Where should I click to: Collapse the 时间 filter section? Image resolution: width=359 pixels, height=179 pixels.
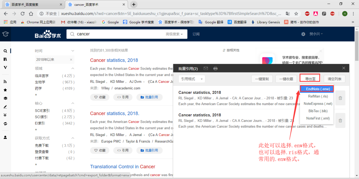point(73,51)
